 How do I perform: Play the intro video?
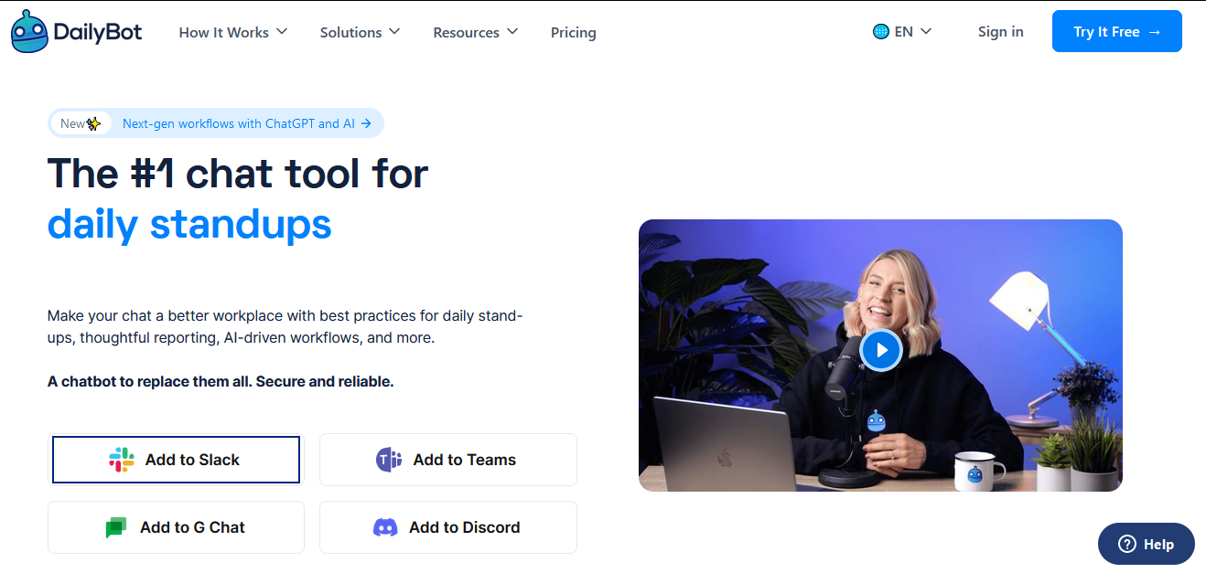(881, 349)
